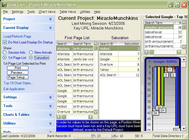Click First Page List horizontal scrollbar thumb
This screenshot has height=140, width=189.
pos(64,117)
